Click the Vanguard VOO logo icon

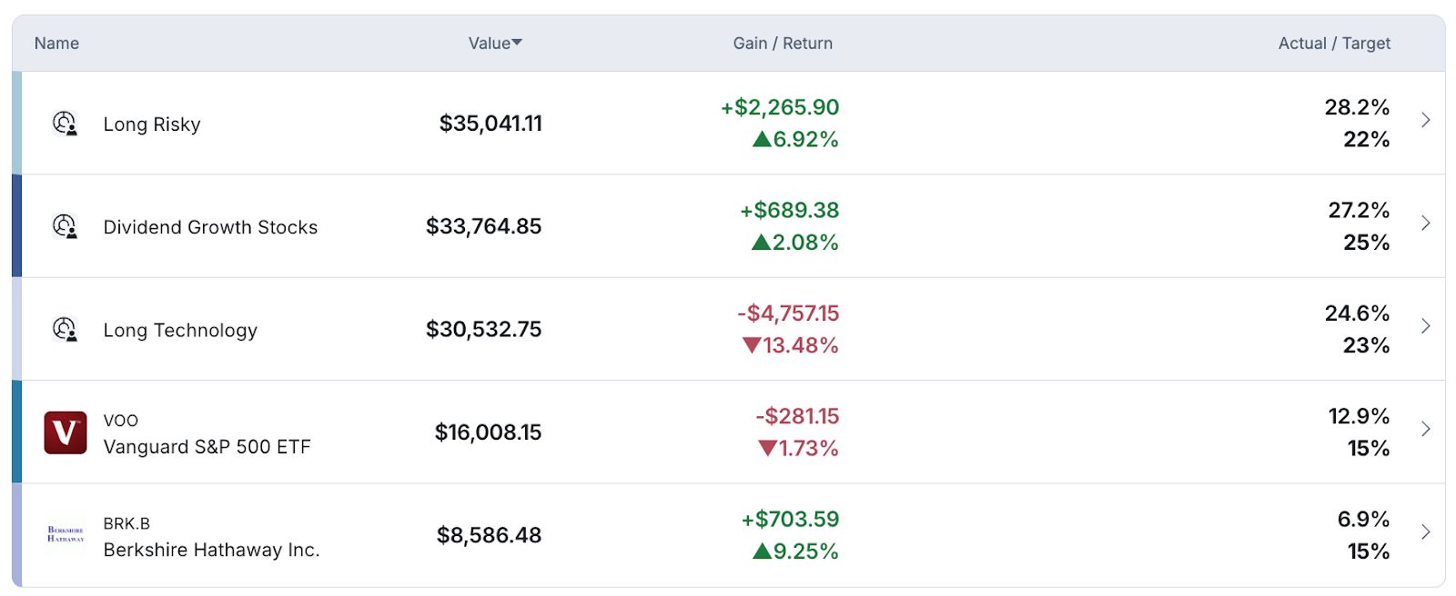click(x=66, y=432)
